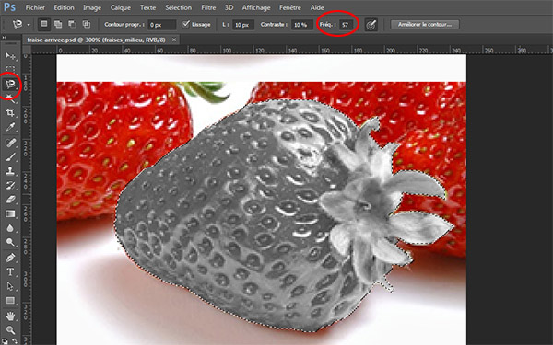This screenshot has height=345, width=553.
Task: Open the Affichage menu
Action: click(256, 7)
